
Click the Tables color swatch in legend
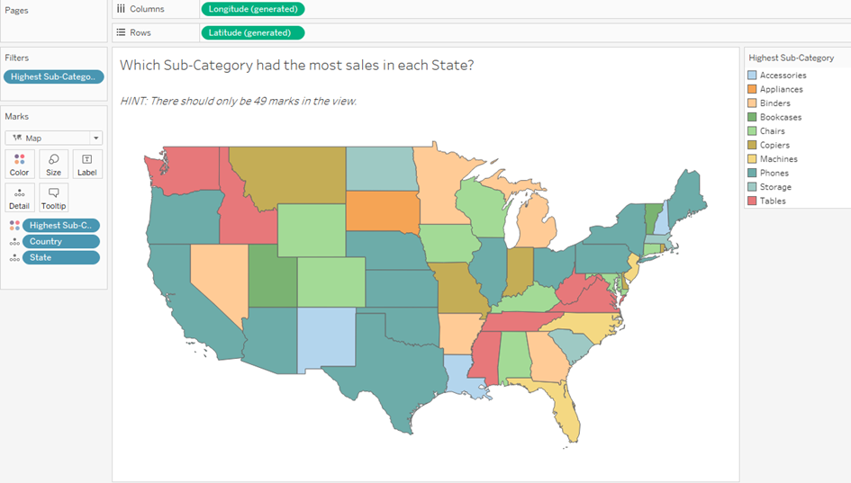[x=752, y=201]
